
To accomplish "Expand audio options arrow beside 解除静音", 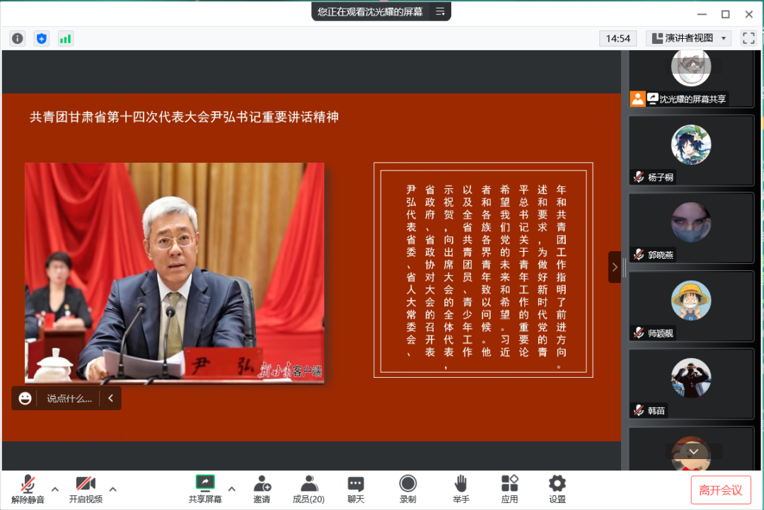I will click(55, 489).
